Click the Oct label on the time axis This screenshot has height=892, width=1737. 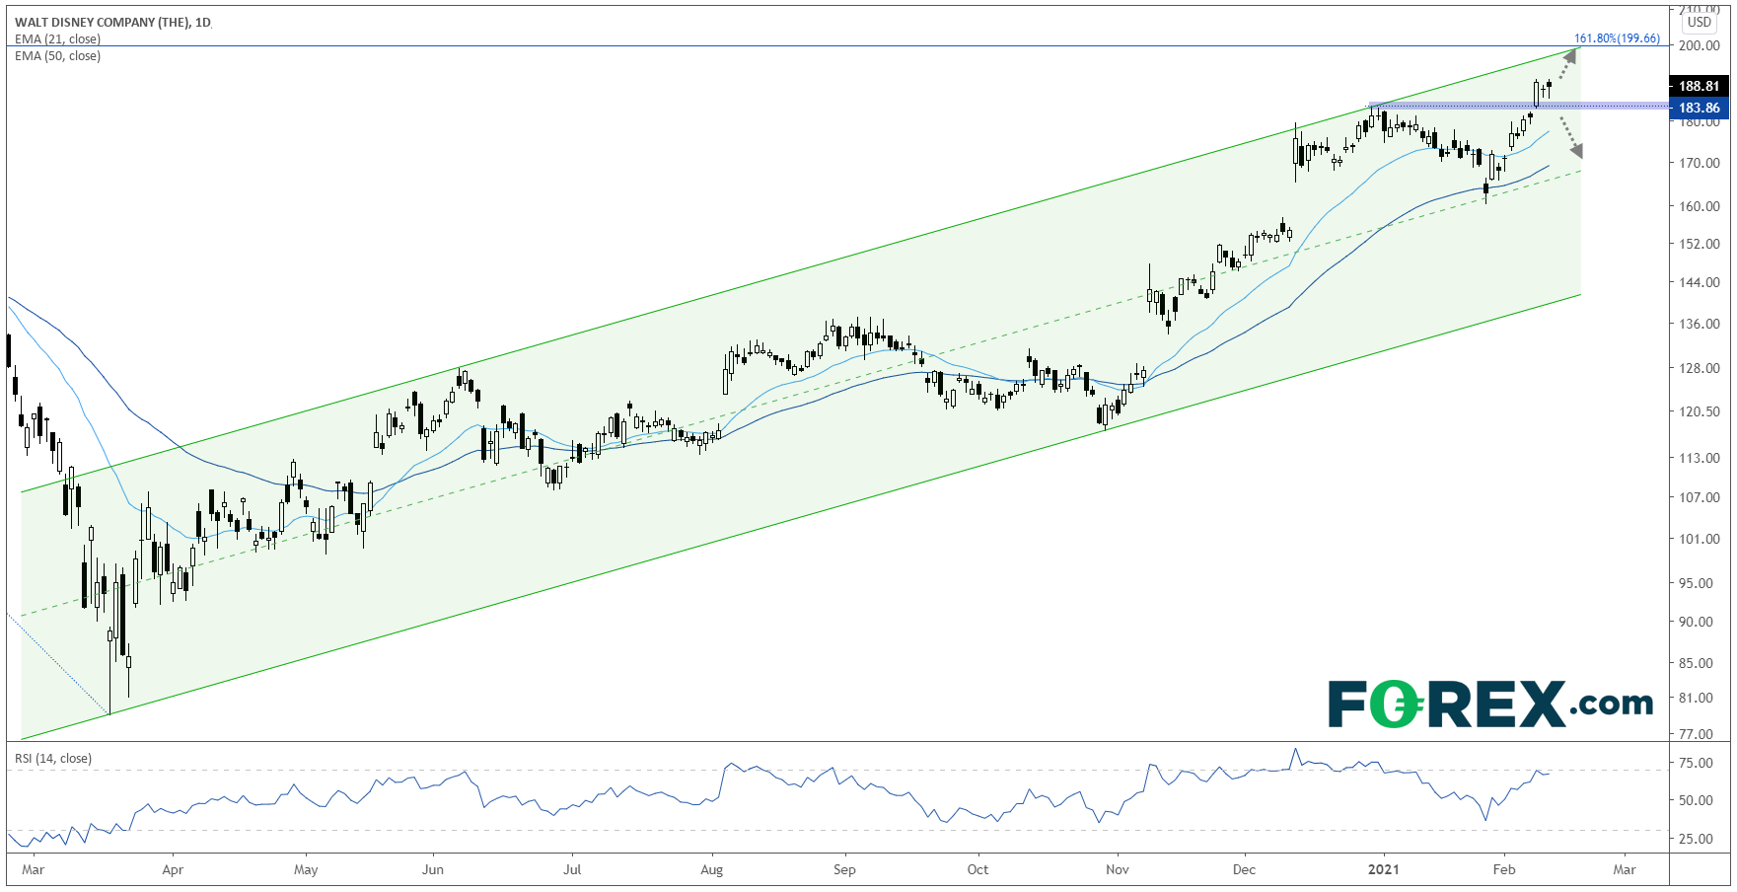coord(977,869)
